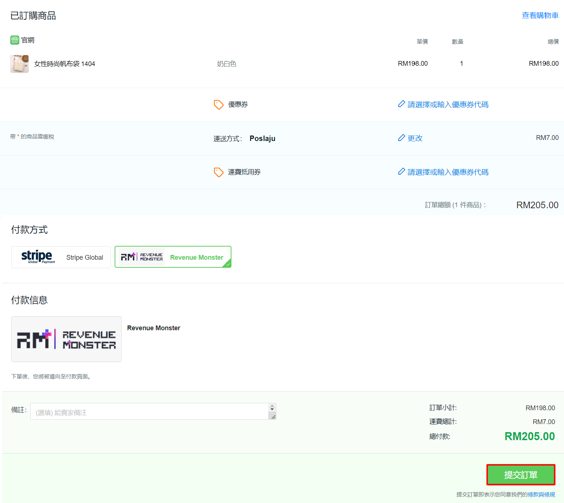This screenshot has width=564, height=503.
Task: Click the 運費總計 RM7.00 value
Action: (544, 422)
